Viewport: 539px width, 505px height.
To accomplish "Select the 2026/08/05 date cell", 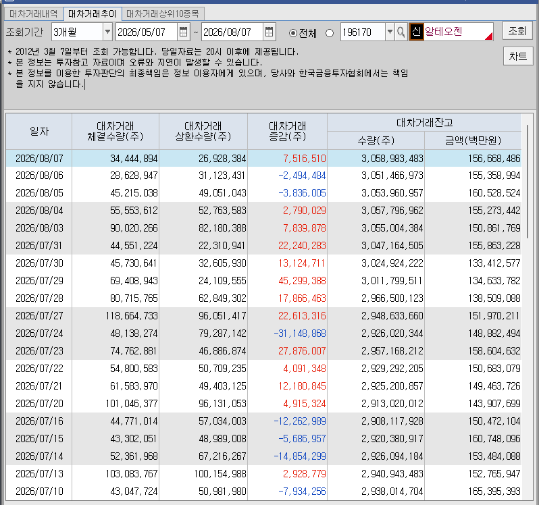I will pyautogui.click(x=39, y=193).
